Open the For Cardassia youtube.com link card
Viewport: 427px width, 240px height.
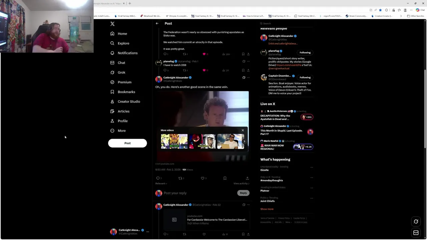[x=206, y=220]
